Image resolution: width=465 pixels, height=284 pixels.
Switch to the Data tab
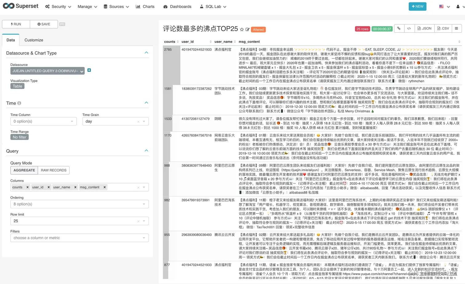pyautogui.click(x=11, y=40)
